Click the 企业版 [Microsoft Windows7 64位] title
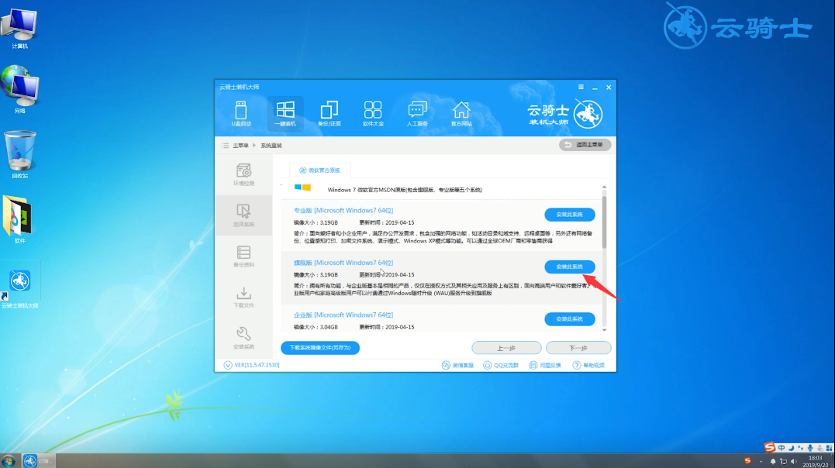Image resolution: width=835 pixels, height=468 pixels. tap(343, 315)
